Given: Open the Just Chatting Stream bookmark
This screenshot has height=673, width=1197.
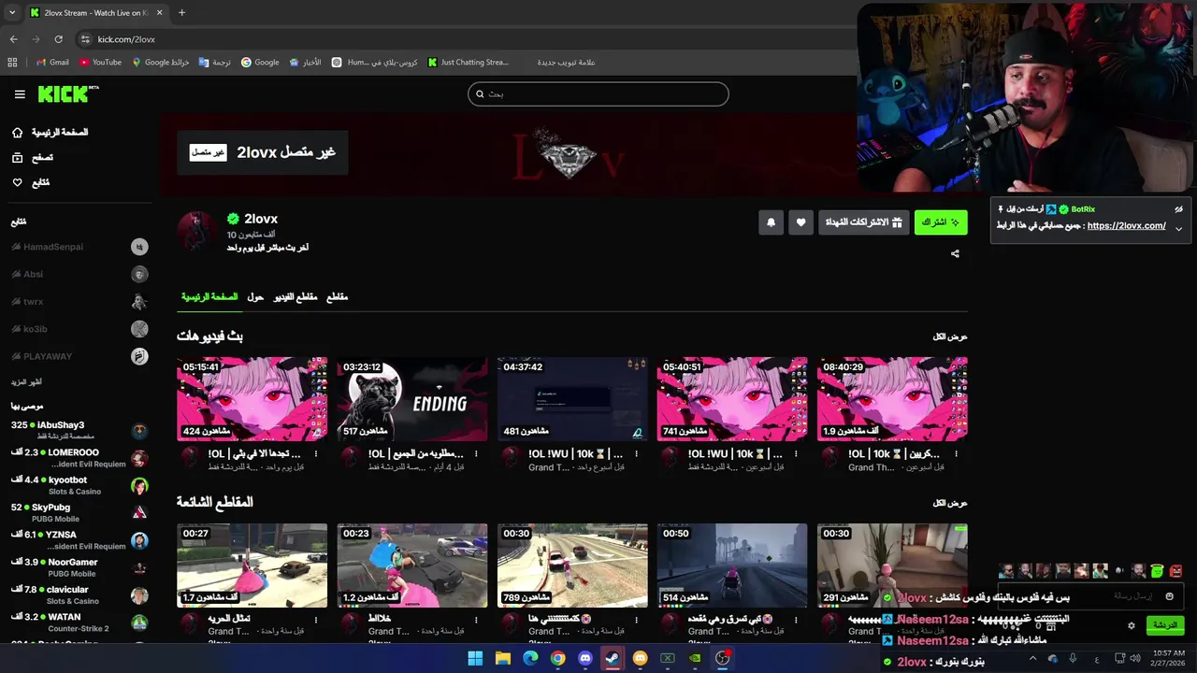Looking at the screenshot, I should click(469, 63).
